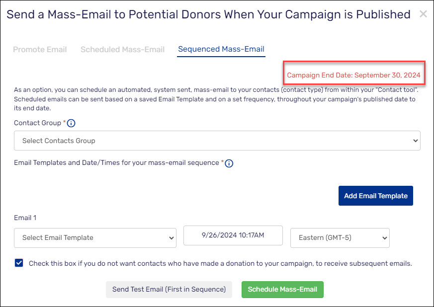Open the Eastern (GMT-5) timezone dropdown

coord(340,237)
